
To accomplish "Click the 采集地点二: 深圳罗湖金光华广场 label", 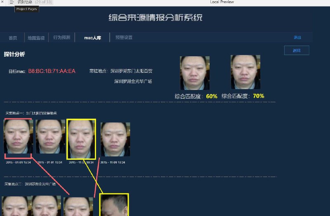I will tap(30, 184).
